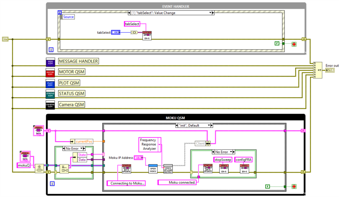Expand the "init", Default case selector
This screenshot has height=197, width=339.
pyautogui.click(x=209, y=125)
